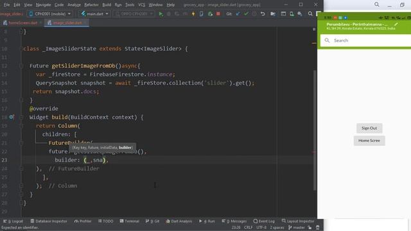The height and width of the screenshot is (231, 411).
Task: Open master git branch selector
Action: (x=297, y=228)
